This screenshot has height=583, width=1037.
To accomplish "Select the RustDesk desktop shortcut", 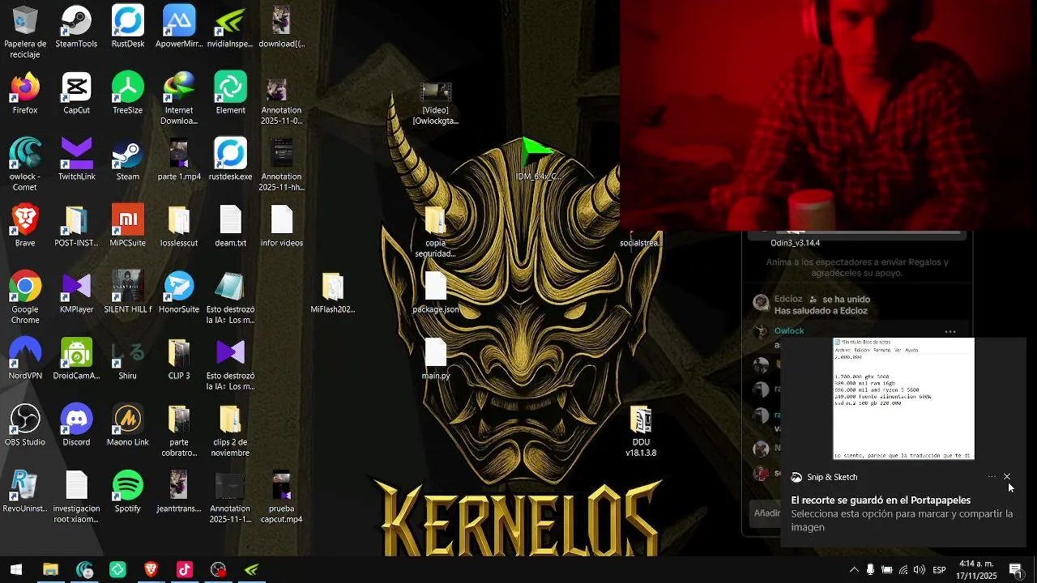I will click(128, 27).
